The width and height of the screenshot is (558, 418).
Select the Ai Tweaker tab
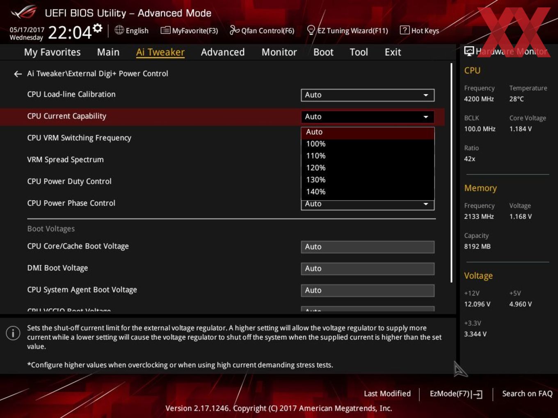pos(160,52)
